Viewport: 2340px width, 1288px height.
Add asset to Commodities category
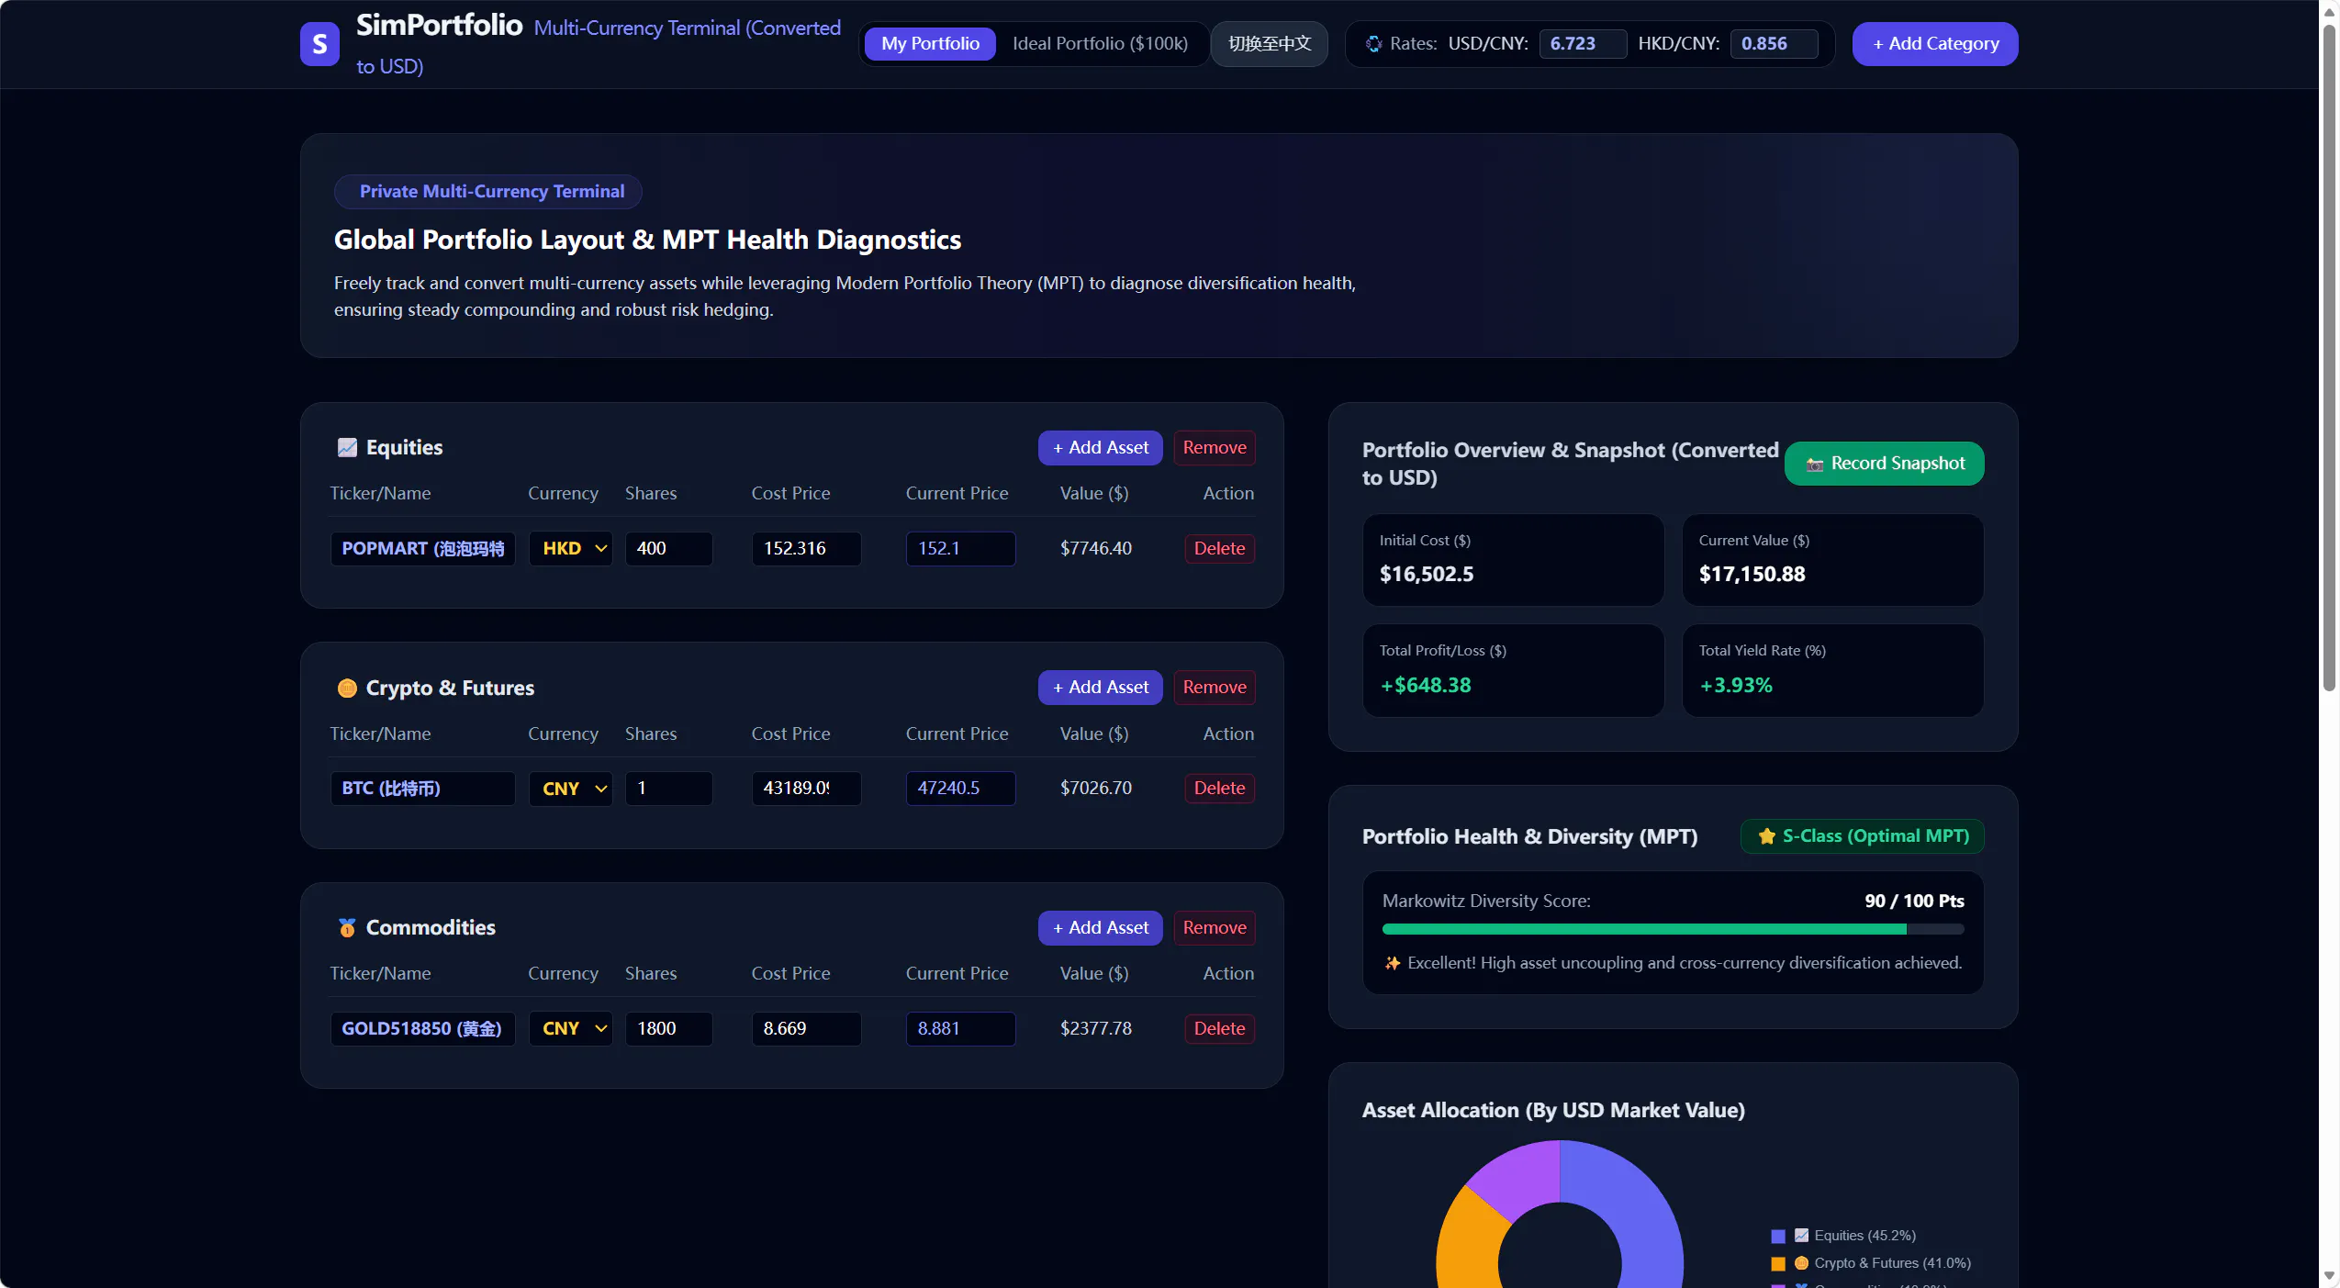tap(1100, 928)
